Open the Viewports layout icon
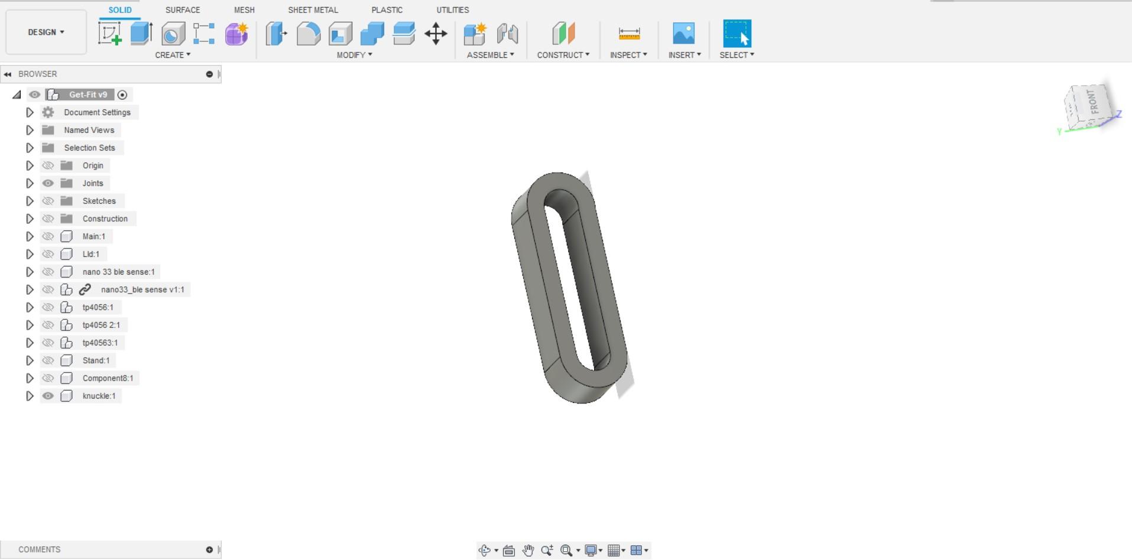The image size is (1132, 560). tap(637, 551)
